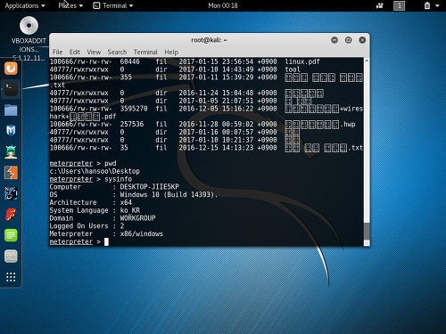Click the 2017-01-15 23:56:54 timestamp
This screenshot has height=334, width=446.
[216, 61]
